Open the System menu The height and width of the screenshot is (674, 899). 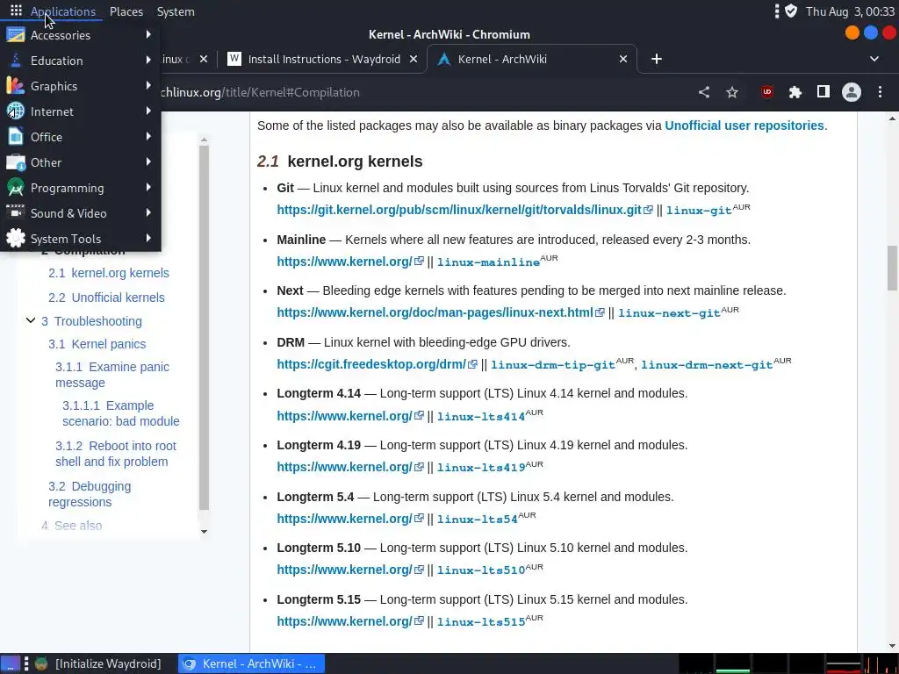(176, 11)
